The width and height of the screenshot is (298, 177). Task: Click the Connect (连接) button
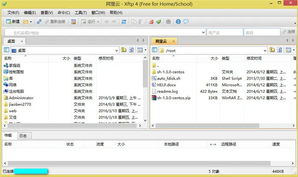click(x=289, y=31)
